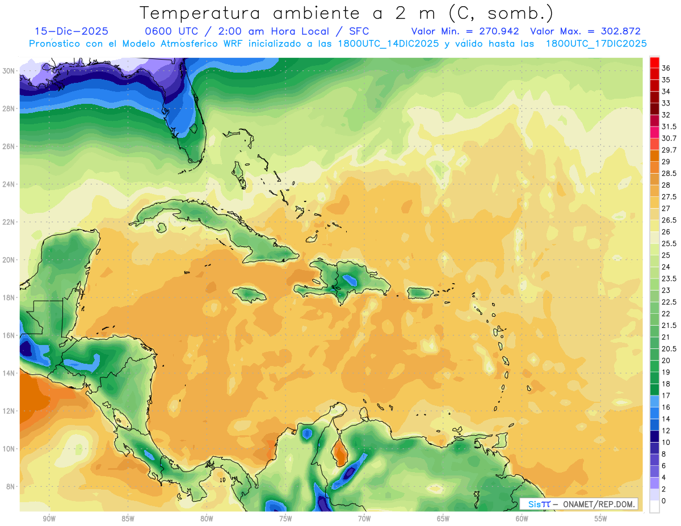The image size is (681, 526).
Task: Click the latitude label '14N'
Action: point(10,373)
